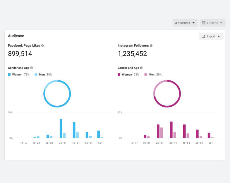Click the Facebook Page Likes label
230x183 pixels.
coord(24,45)
